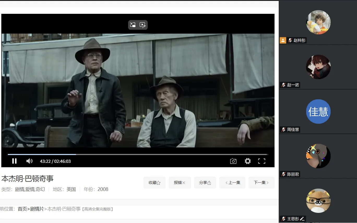Screen dimensions: 357x223
Task: Pause the video playback
Action: [x=14, y=161]
